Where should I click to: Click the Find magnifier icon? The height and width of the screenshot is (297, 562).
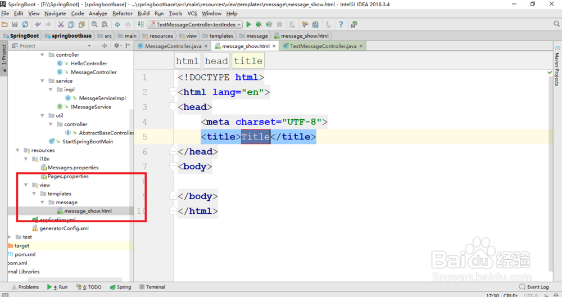[x=94, y=24]
